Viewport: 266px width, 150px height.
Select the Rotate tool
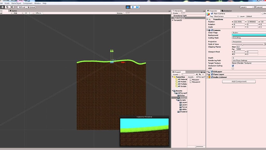coord(7,7)
